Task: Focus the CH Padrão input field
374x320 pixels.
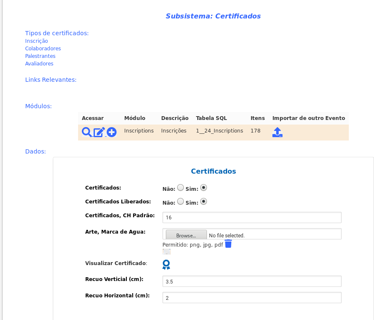Action: (252, 218)
